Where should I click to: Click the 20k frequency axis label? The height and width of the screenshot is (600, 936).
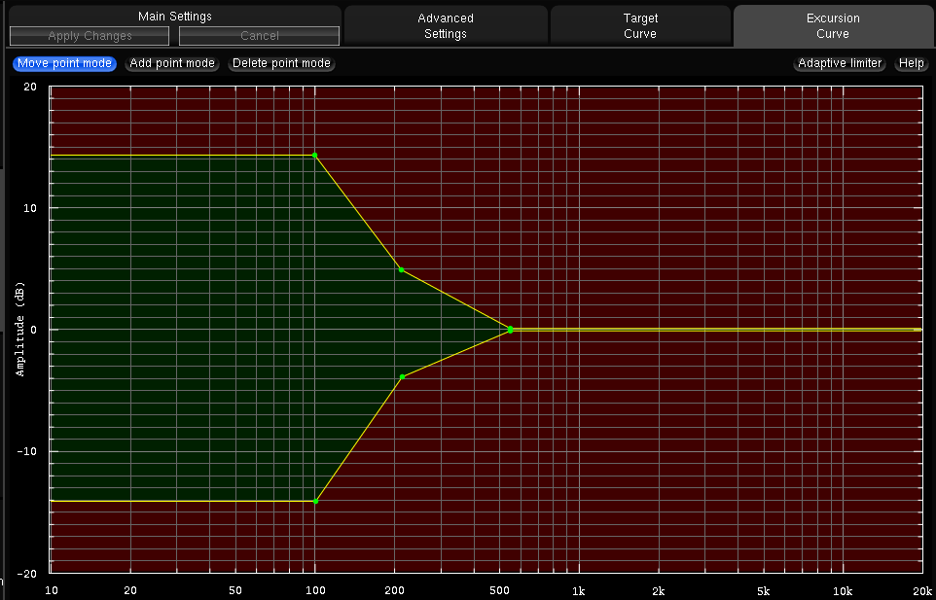922,591
